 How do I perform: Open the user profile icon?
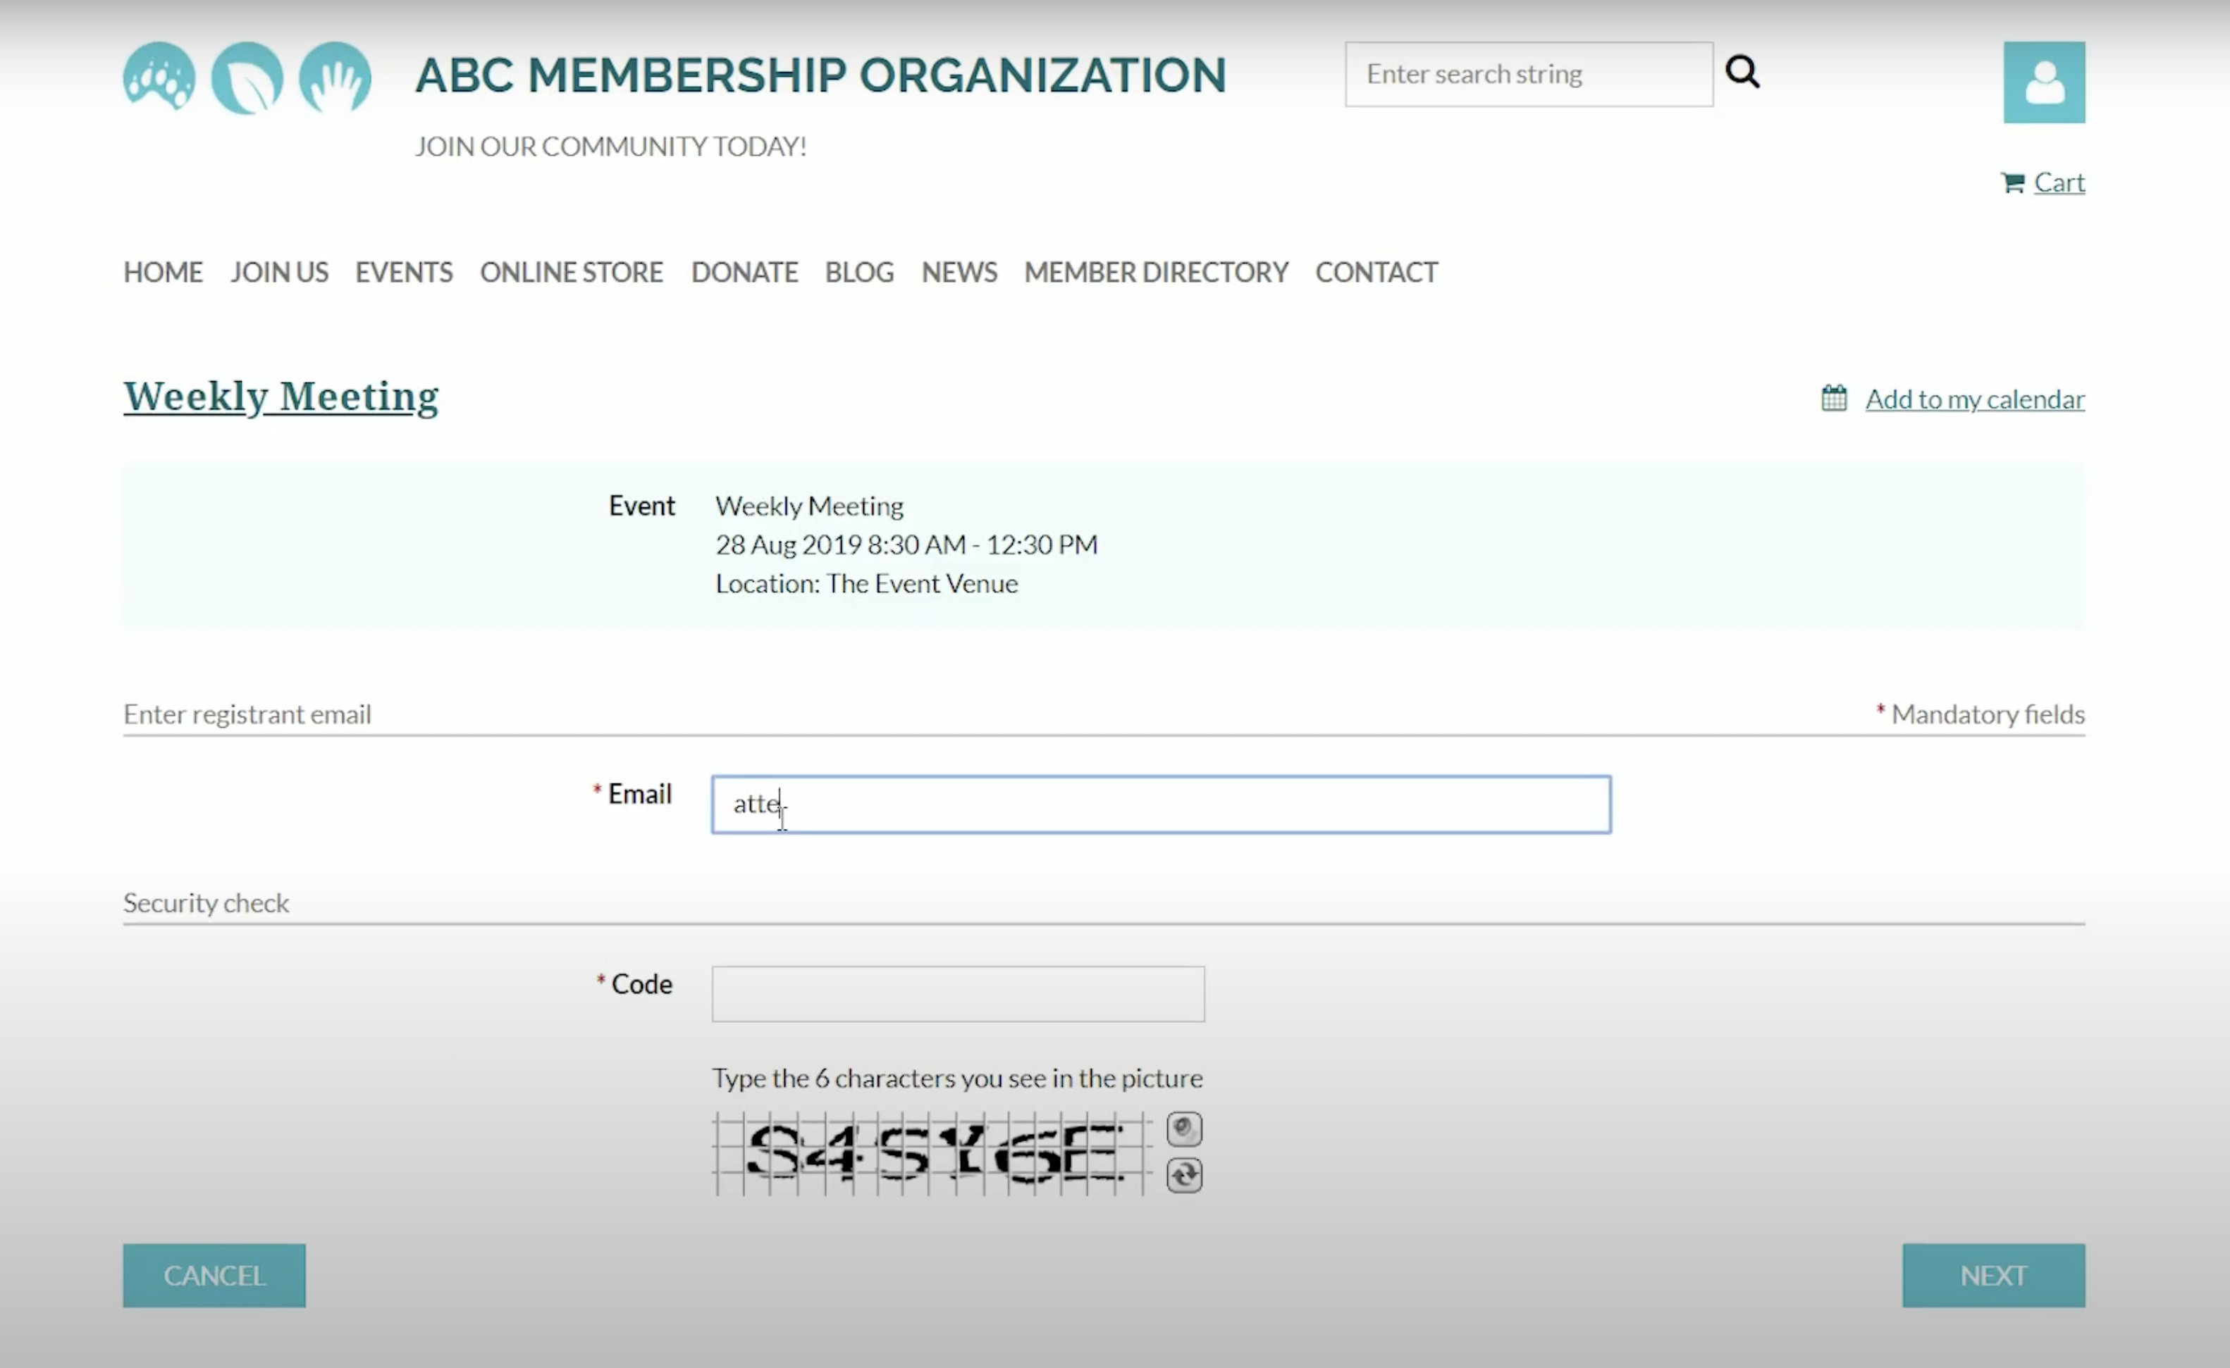pos(2043,82)
